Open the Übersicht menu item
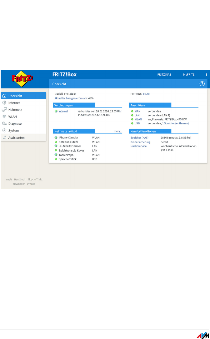This screenshot has height=339, width=210. (23, 96)
